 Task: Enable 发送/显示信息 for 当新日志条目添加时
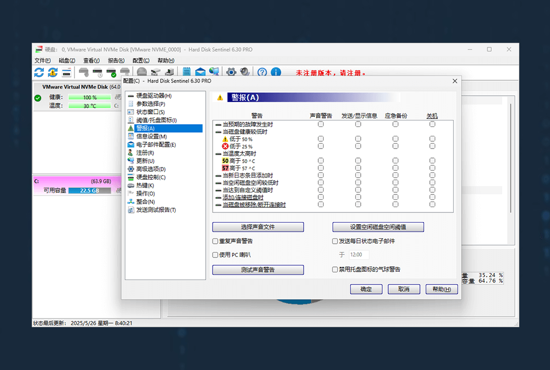click(358, 175)
